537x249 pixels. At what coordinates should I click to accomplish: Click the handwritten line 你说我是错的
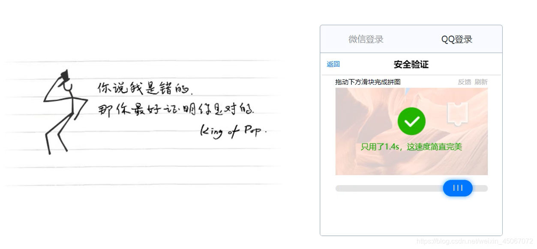(145, 88)
